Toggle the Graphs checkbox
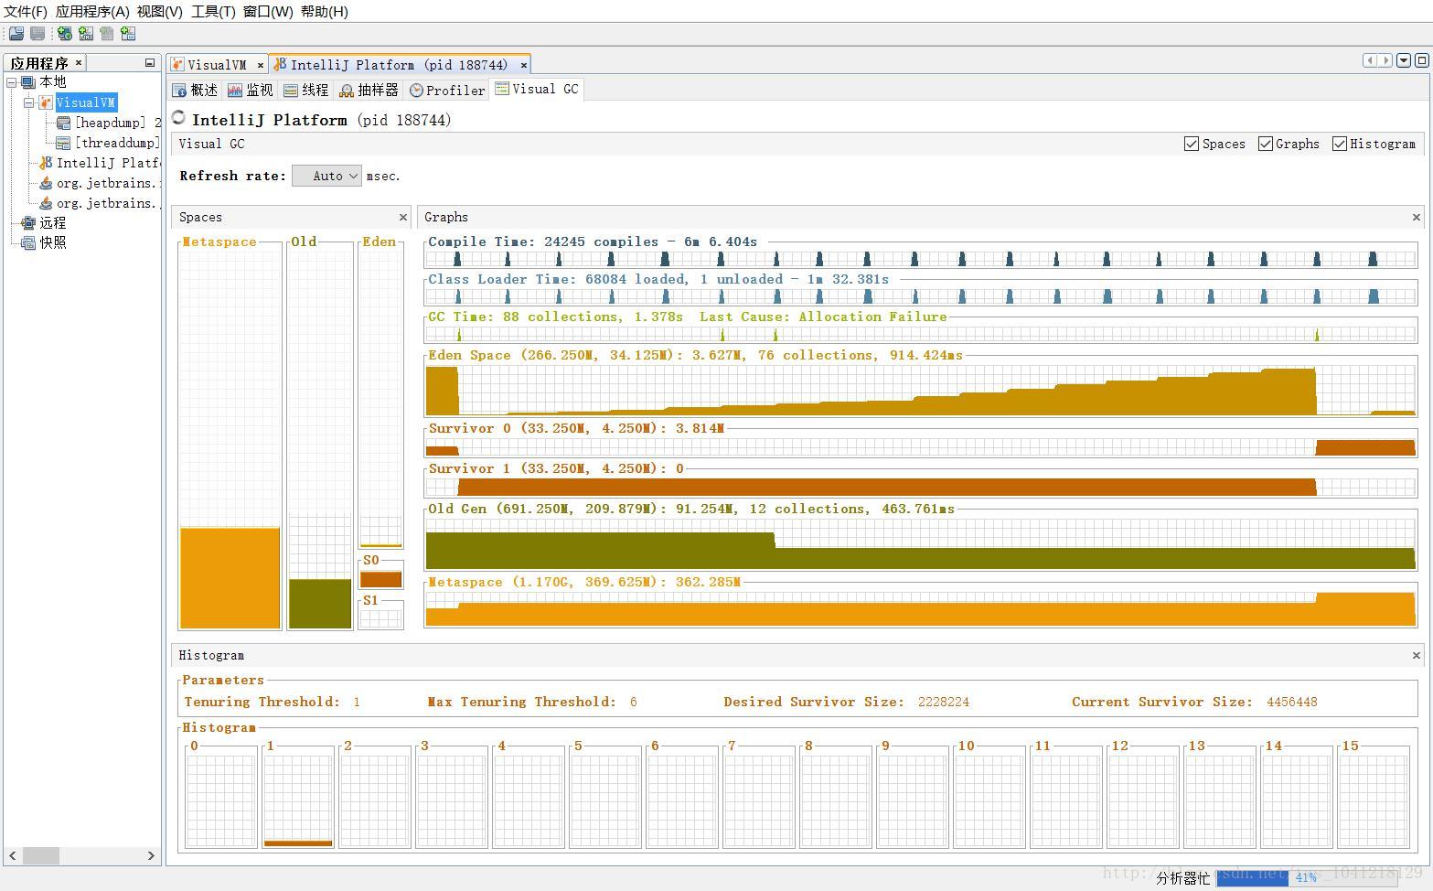This screenshot has height=891, width=1433. click(1266, 144)
